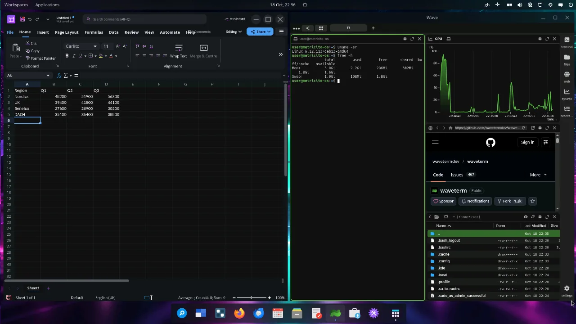
Task: Click the home icon in web block
Action: (450, 128)
